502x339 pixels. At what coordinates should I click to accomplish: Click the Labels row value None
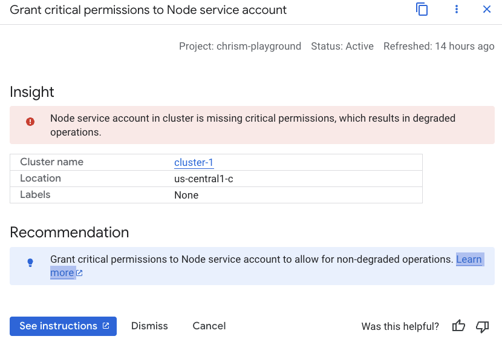pyautogui.click(x=186, y=195)
